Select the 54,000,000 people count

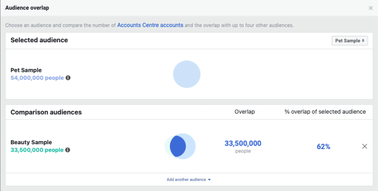coord(37,78)
